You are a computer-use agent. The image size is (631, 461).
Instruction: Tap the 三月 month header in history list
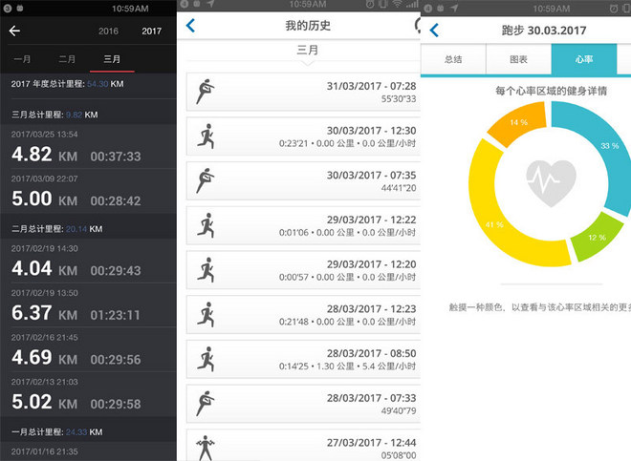click(308, 51)
